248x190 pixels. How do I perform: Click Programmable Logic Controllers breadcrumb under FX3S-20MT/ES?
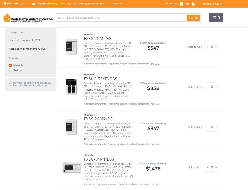128,64
